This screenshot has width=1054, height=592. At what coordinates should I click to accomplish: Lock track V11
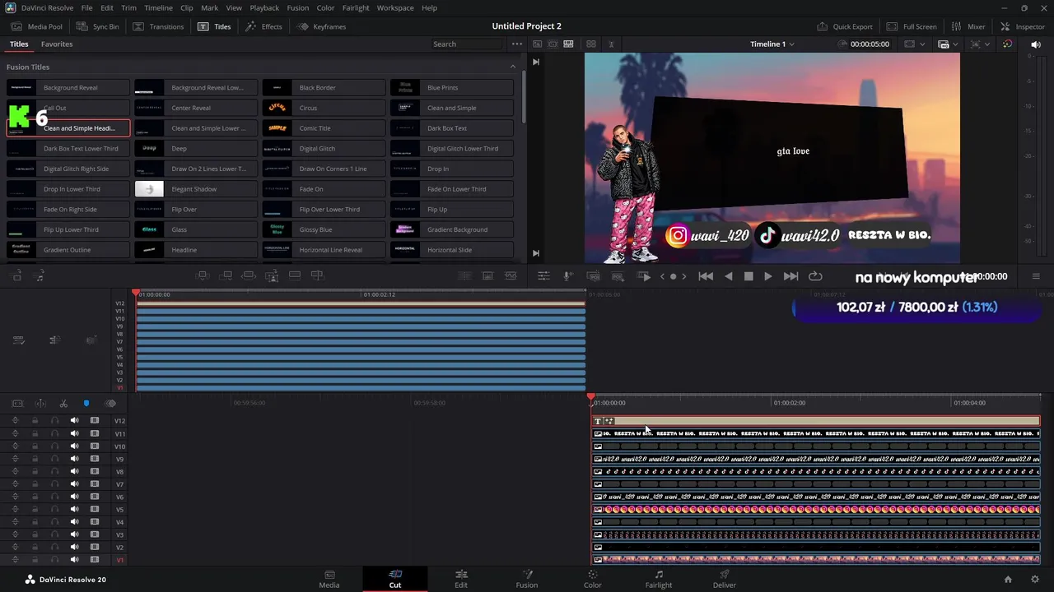coord(35,433)
